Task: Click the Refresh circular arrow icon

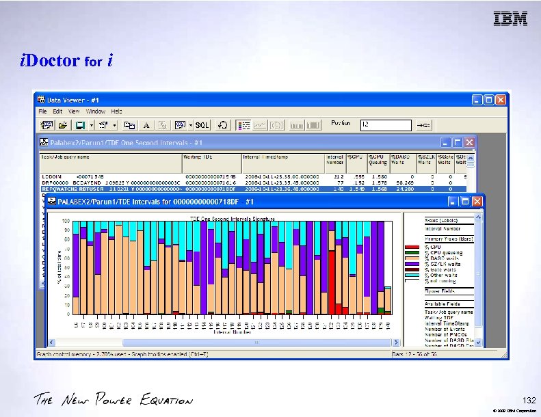Action: point(223,125)
